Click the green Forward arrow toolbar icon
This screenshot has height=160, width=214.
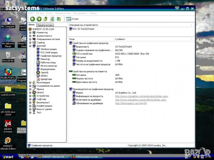click(x=39, y=19)
